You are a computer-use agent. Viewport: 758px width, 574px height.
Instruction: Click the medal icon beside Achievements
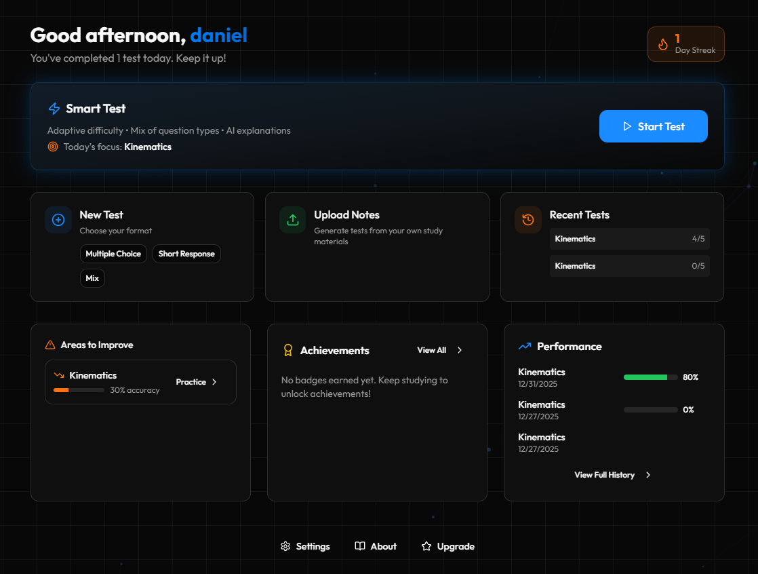point(287,350)
